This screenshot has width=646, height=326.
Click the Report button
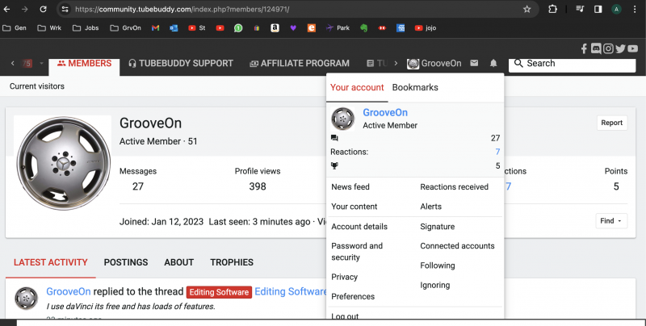[x=611, y=123]
